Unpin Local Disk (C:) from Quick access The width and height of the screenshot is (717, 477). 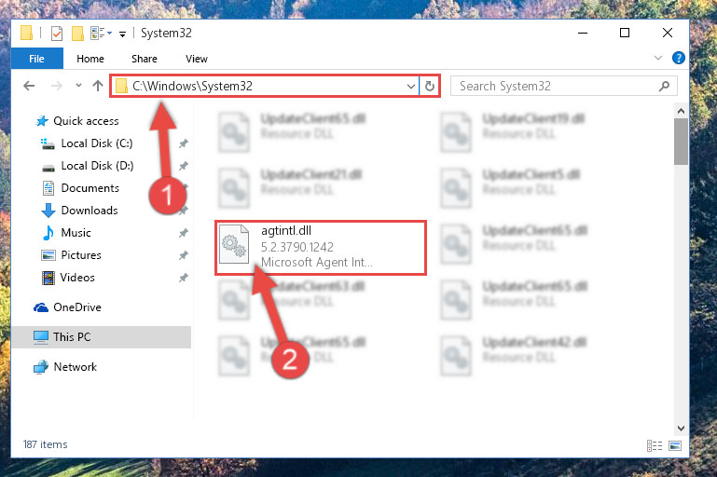tap(184, 143)
